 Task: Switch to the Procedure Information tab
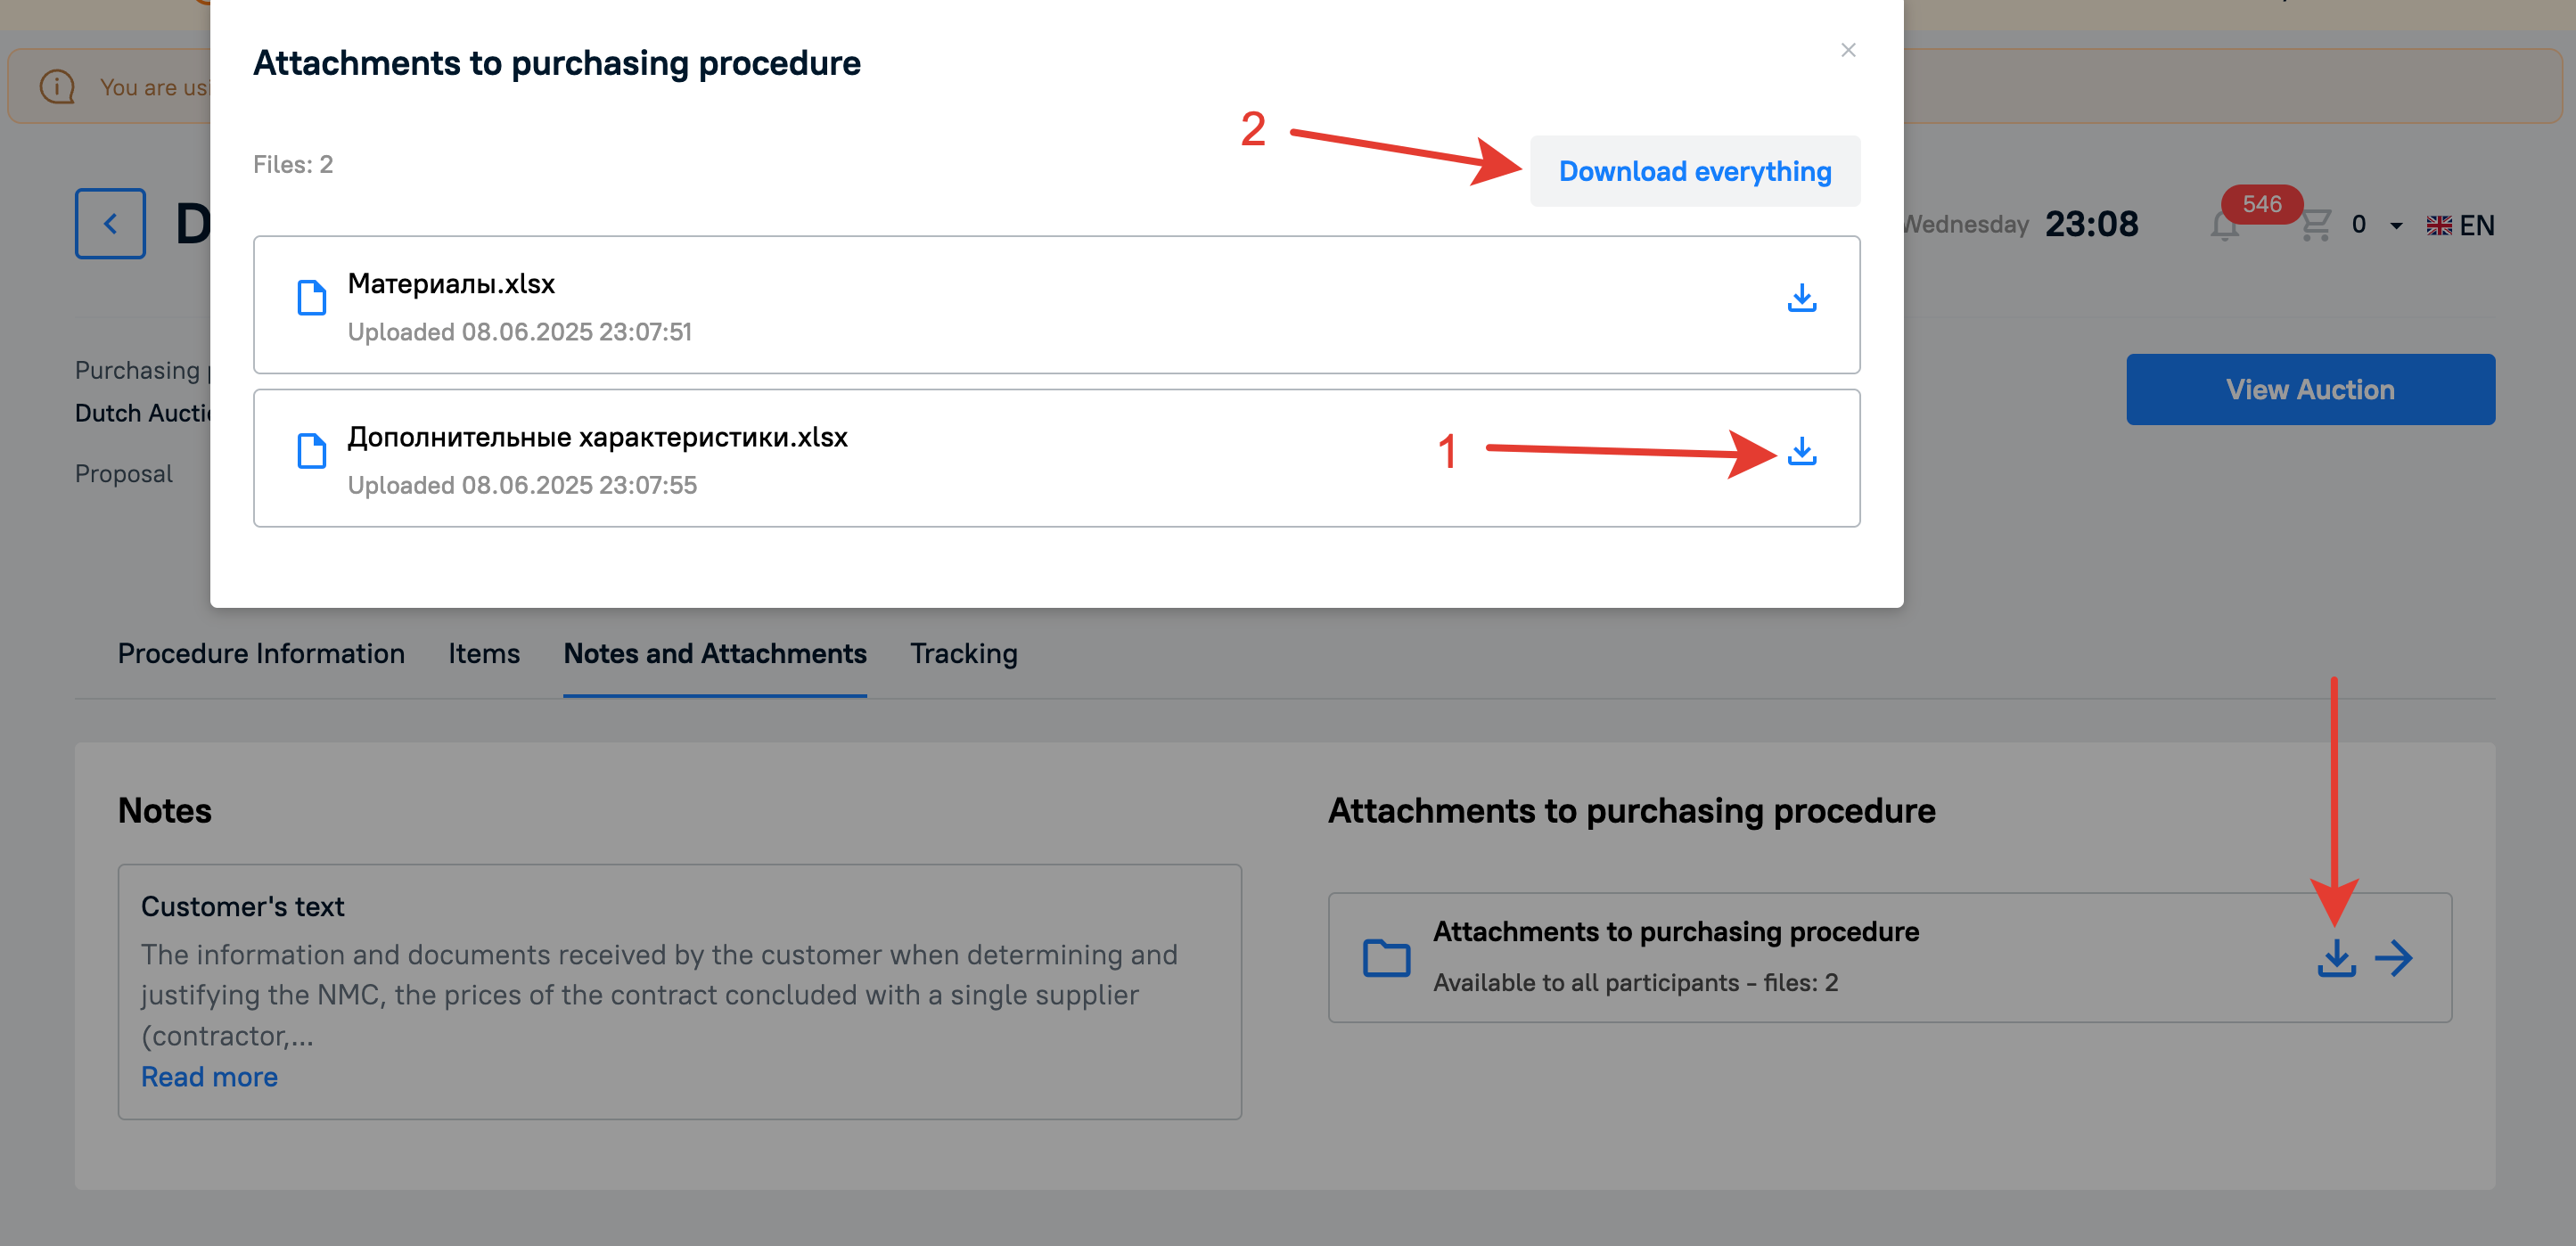click(x=261, y=654)
